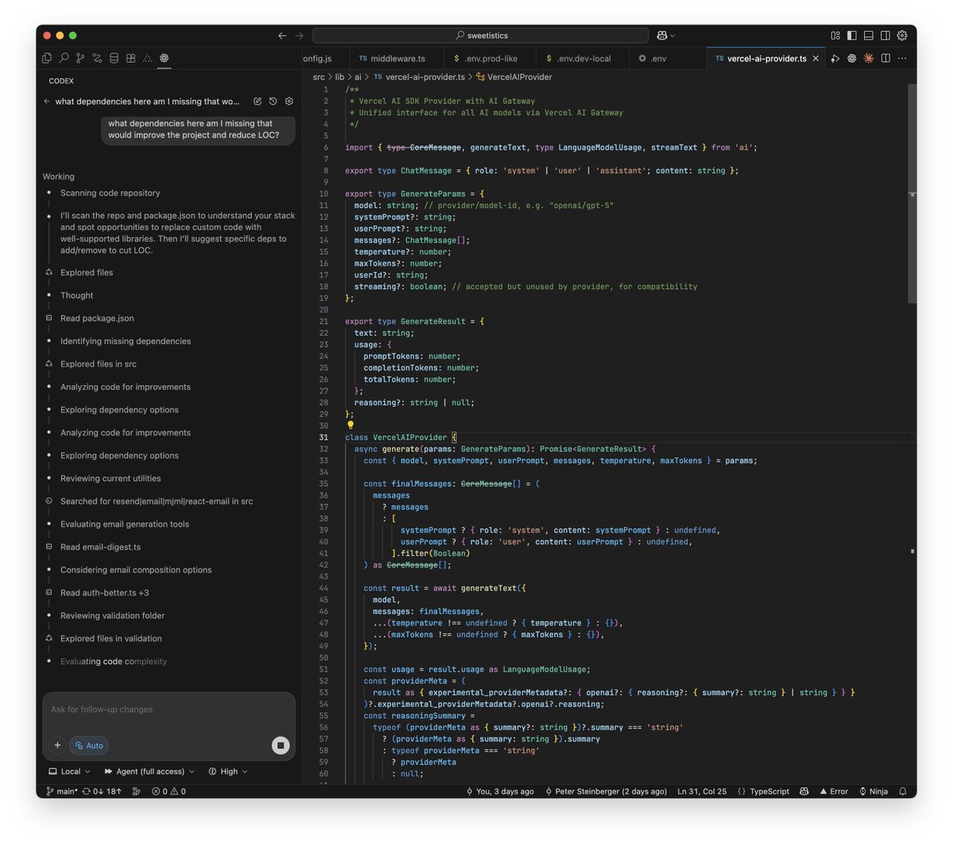Split the editor to the right
The width and height of the screenshot is (953, 846).
click(x=885, y=59)
